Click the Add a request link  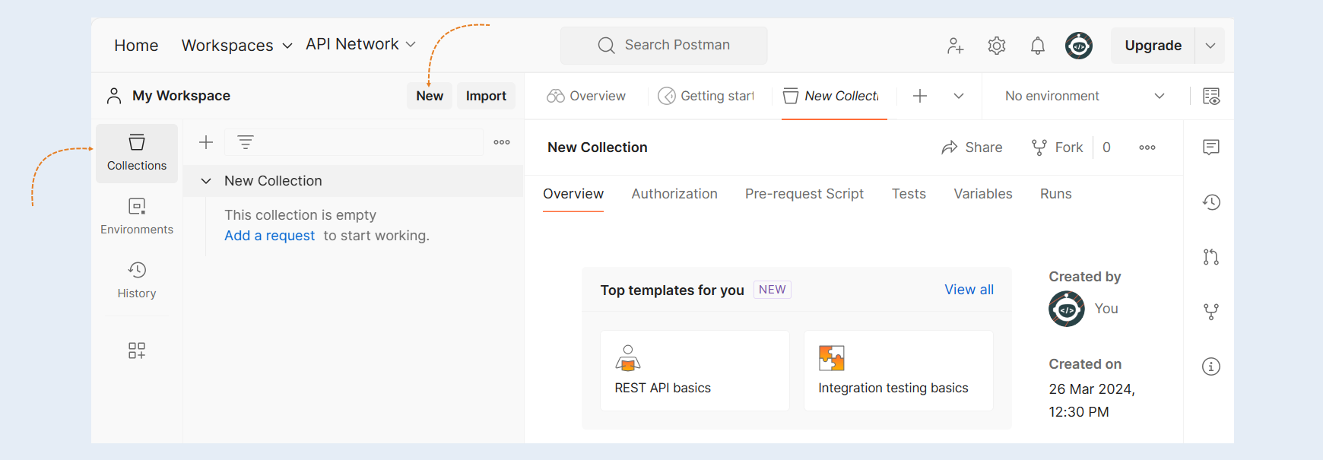coord(269,236)
